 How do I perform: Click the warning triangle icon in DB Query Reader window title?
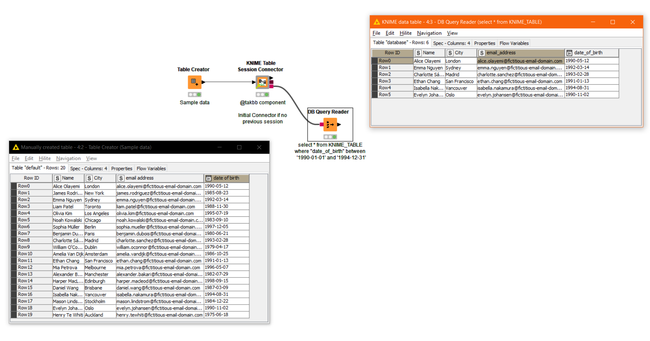coord(377,22)
